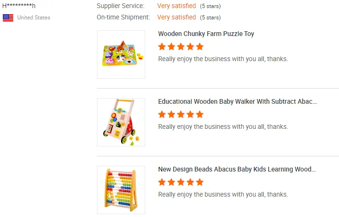
Task: Click the baby walker five-star rating
Action: (x=181, y=114)
